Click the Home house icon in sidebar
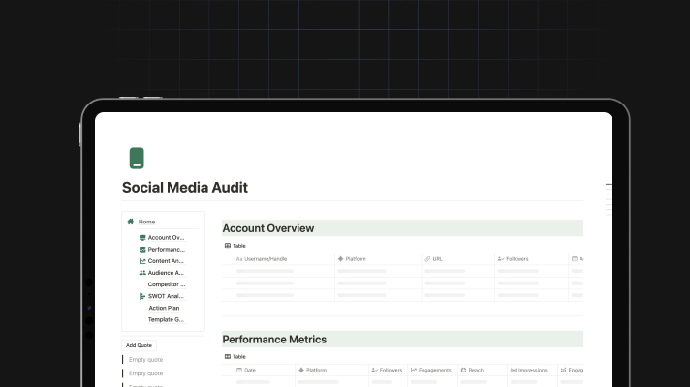690x387 pixels. pos(131,222)
